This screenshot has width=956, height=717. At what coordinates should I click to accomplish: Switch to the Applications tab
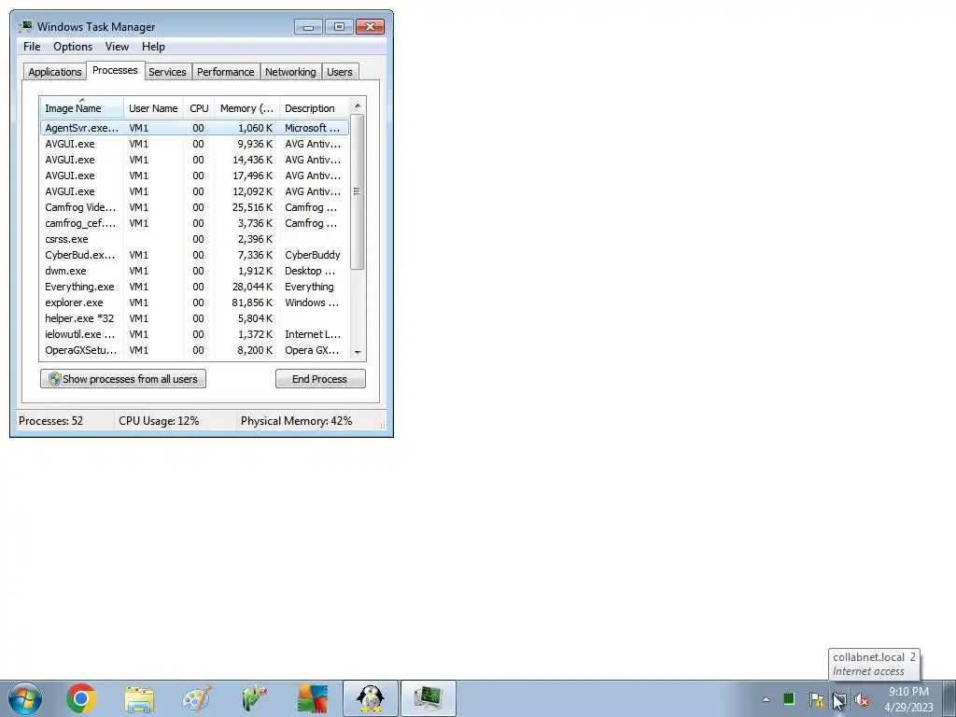[55, 72]
